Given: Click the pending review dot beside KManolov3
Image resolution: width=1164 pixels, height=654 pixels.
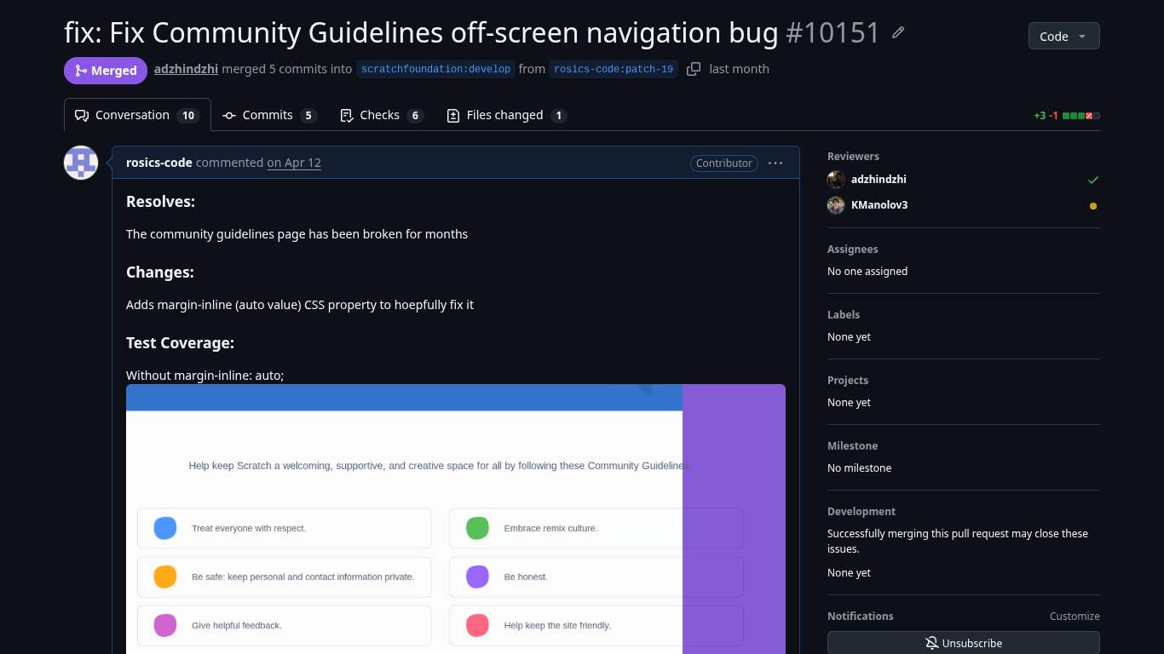Looking at the screenshot, I should (1093, 206).
